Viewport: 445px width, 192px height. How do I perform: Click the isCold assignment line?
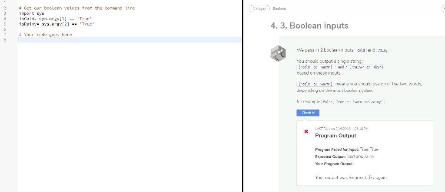pyautogui.click(x=55, y=19)
